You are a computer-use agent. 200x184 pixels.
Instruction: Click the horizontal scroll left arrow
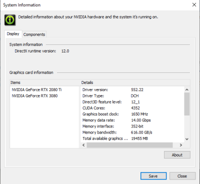(x=83, y=145)
